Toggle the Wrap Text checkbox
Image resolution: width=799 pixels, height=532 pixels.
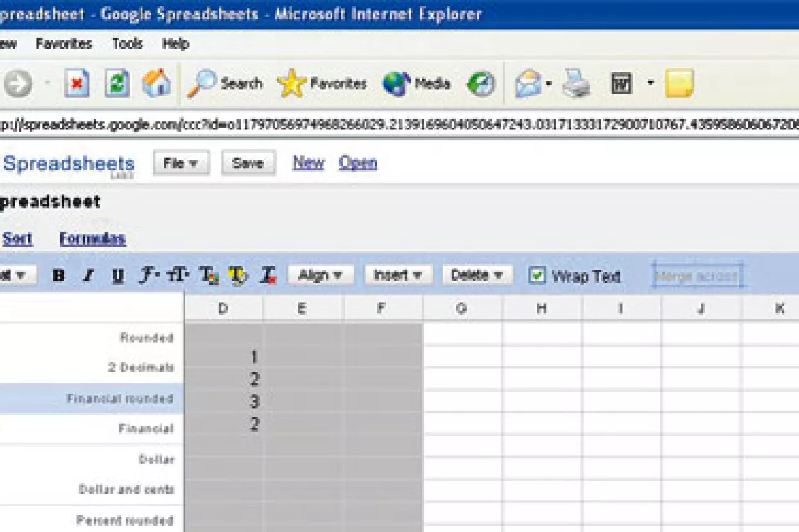pyautogui.click(x=537, y=276)
